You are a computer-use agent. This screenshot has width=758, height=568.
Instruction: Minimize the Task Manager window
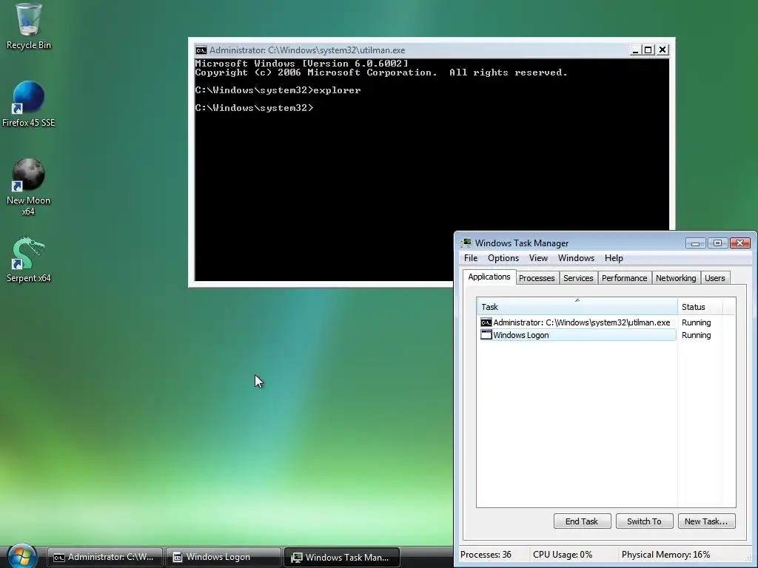(x=695, y=243)
